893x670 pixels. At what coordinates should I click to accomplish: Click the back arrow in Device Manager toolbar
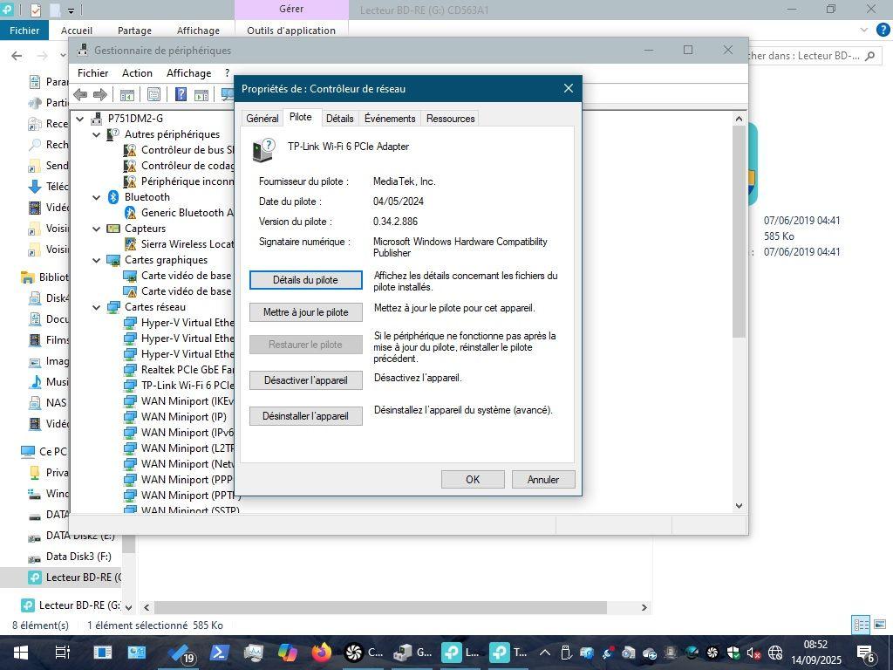pyautogui.click(x=80, y=95)
